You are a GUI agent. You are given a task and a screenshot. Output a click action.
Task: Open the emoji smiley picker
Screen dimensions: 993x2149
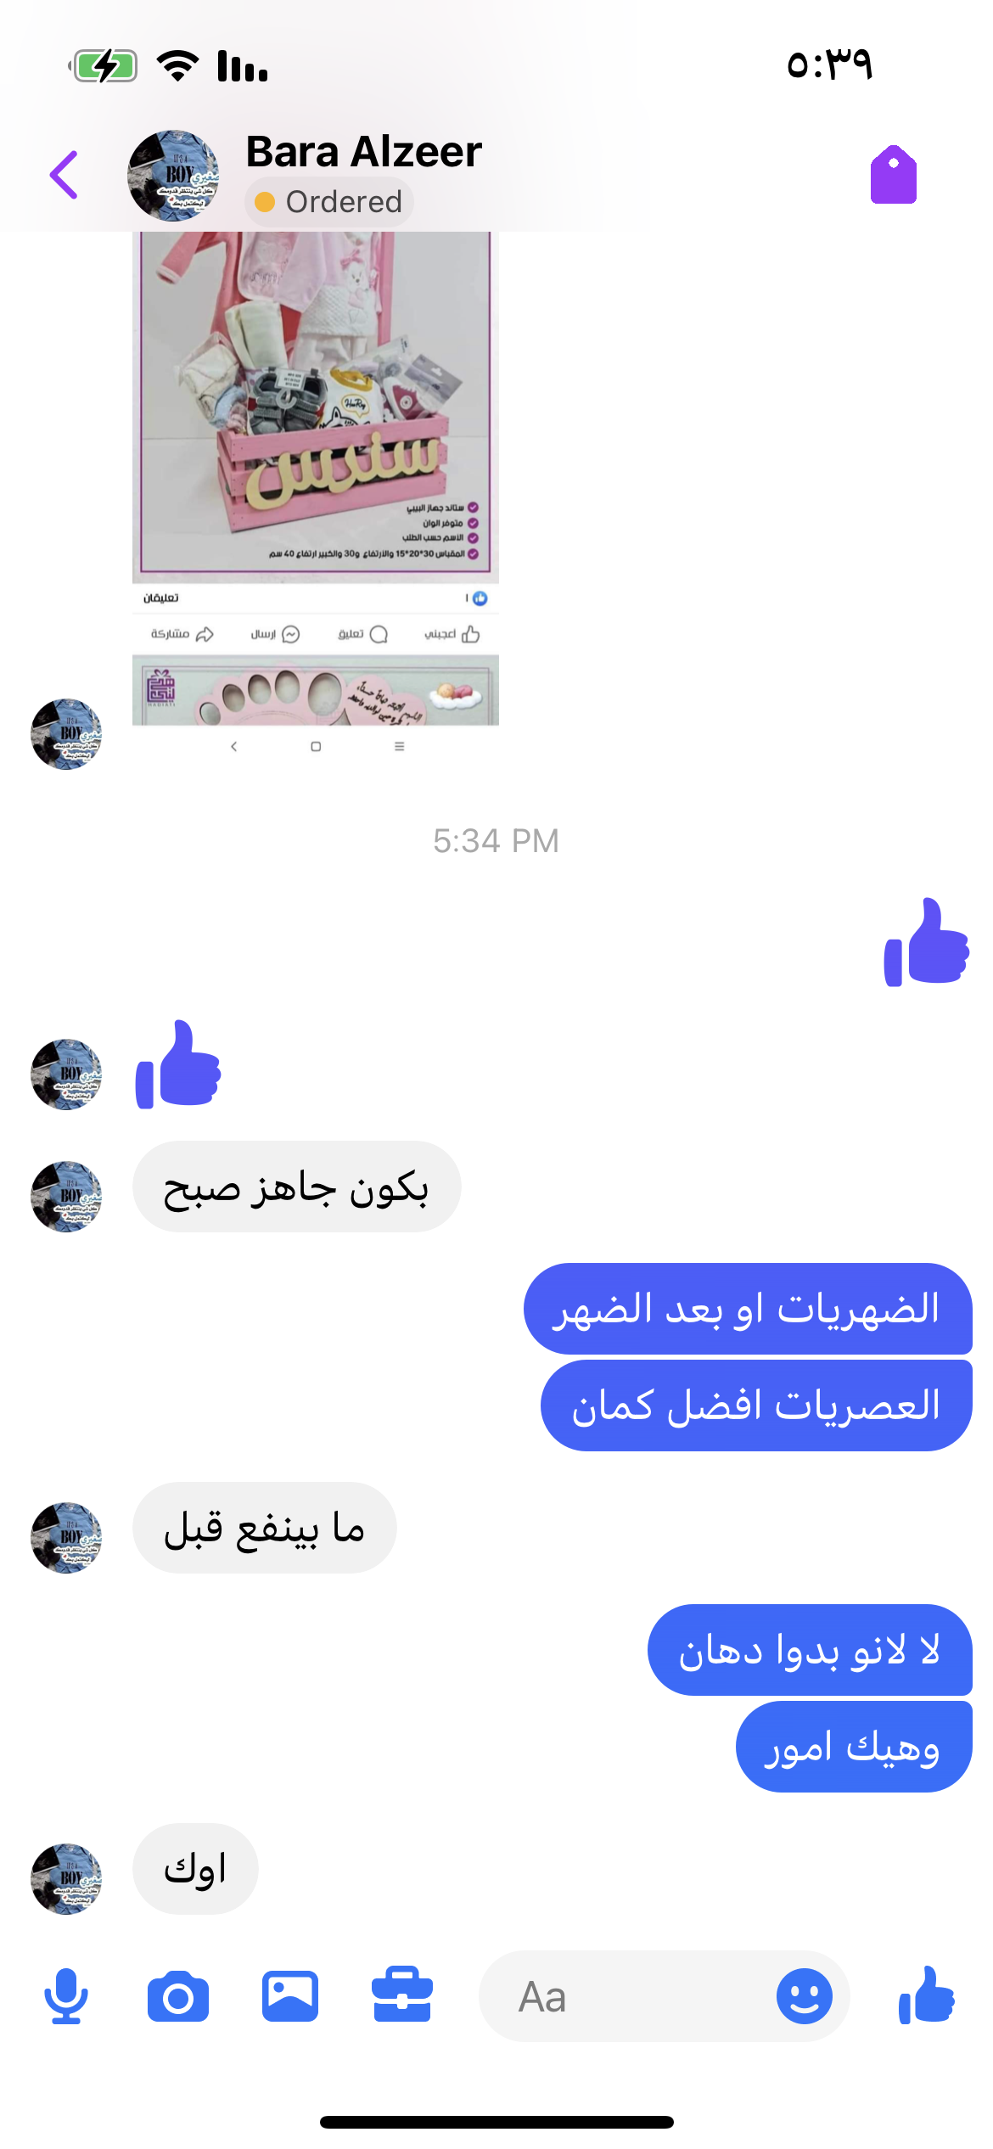click(805, 1996)
